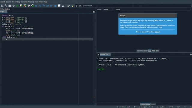Click the debug Continue icon
192x108 pixels.
click(x=52, y=6)
